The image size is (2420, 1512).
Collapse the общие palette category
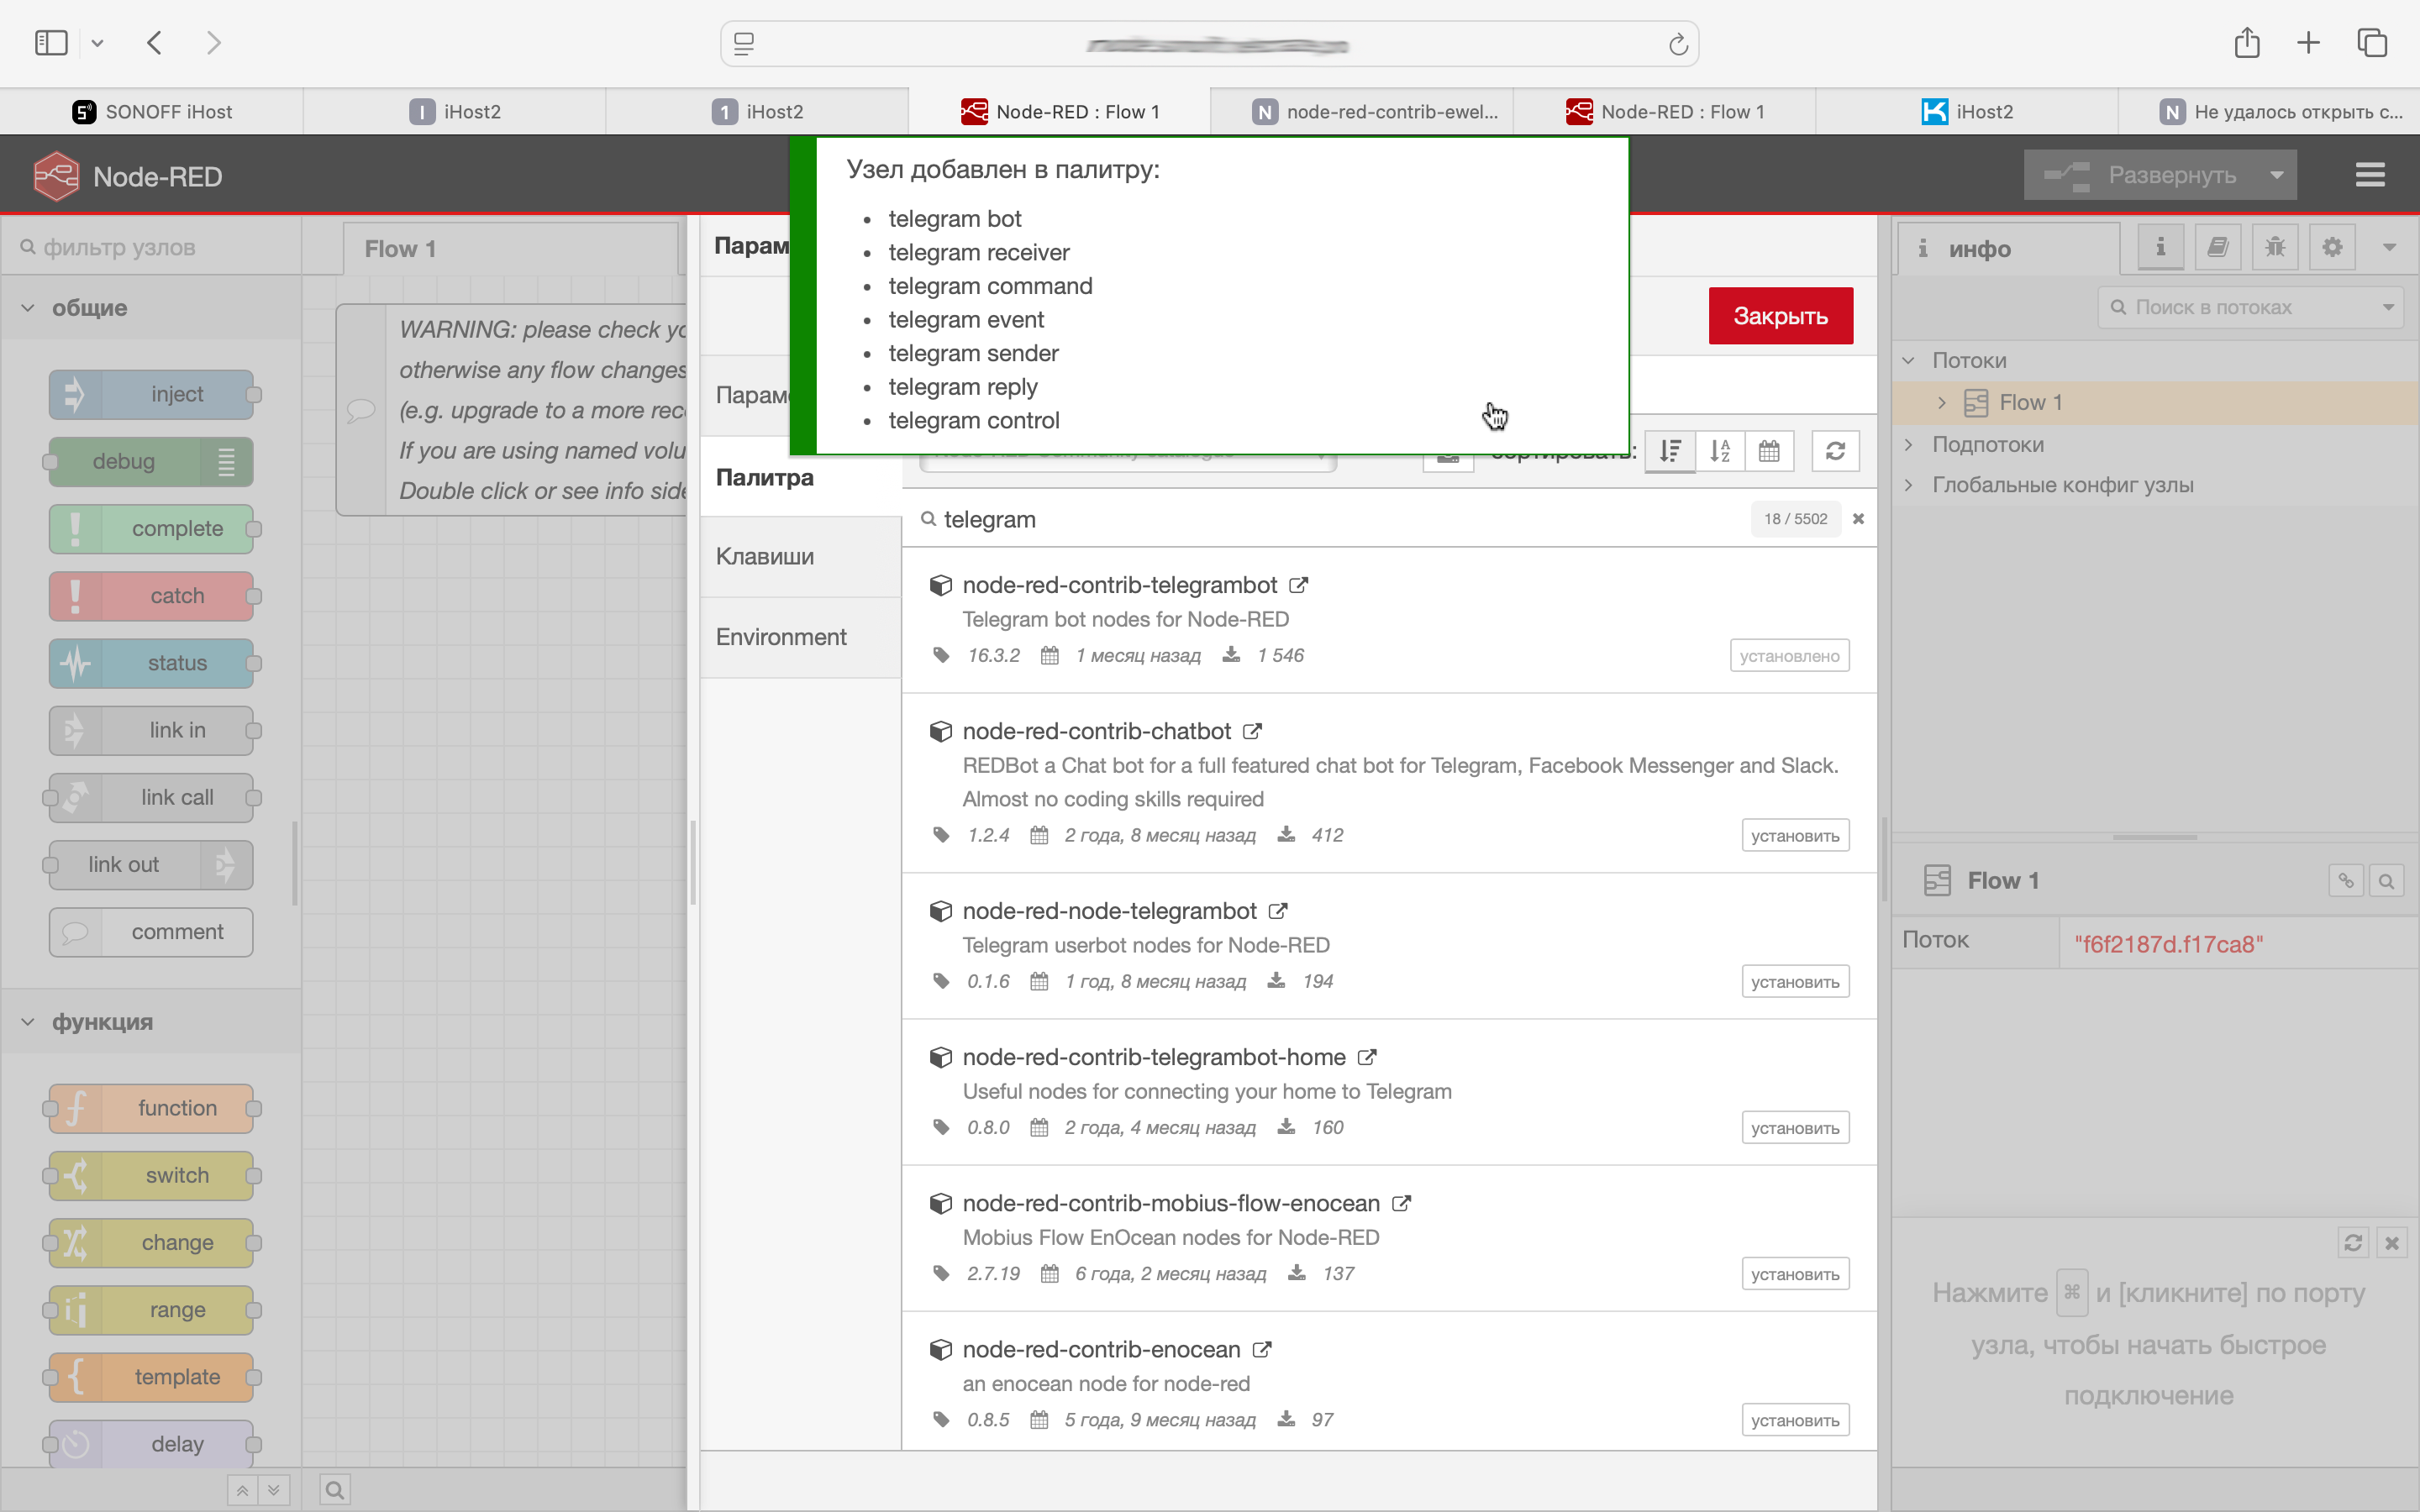[x=28, y=308]
